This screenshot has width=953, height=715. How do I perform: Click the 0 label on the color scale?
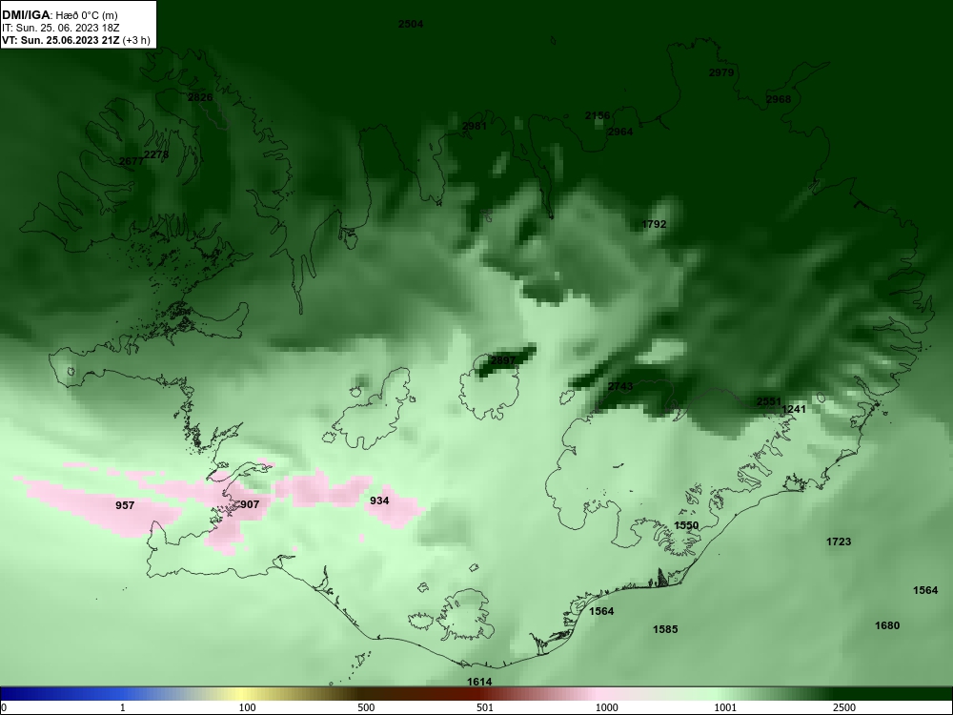[4, 707]
